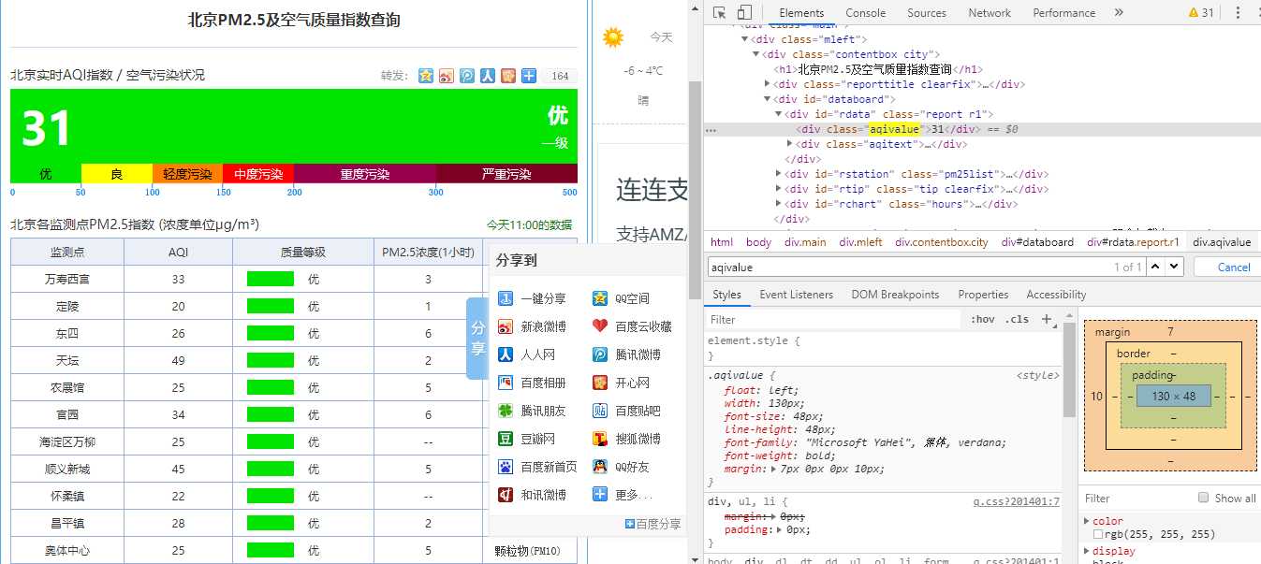Expand the margin shorthand property triangle
Image resolution: width=1261 pixels, height=564 pixels.
(x=774, y=469)
